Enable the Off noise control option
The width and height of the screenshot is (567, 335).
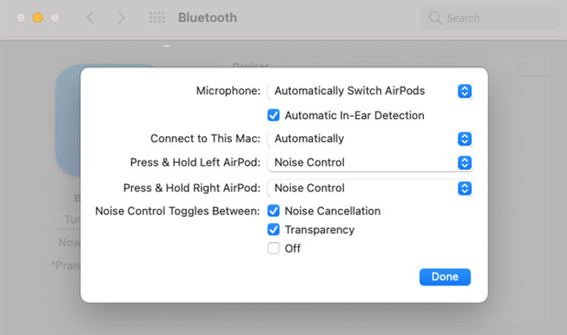click(x=274, y=249)
